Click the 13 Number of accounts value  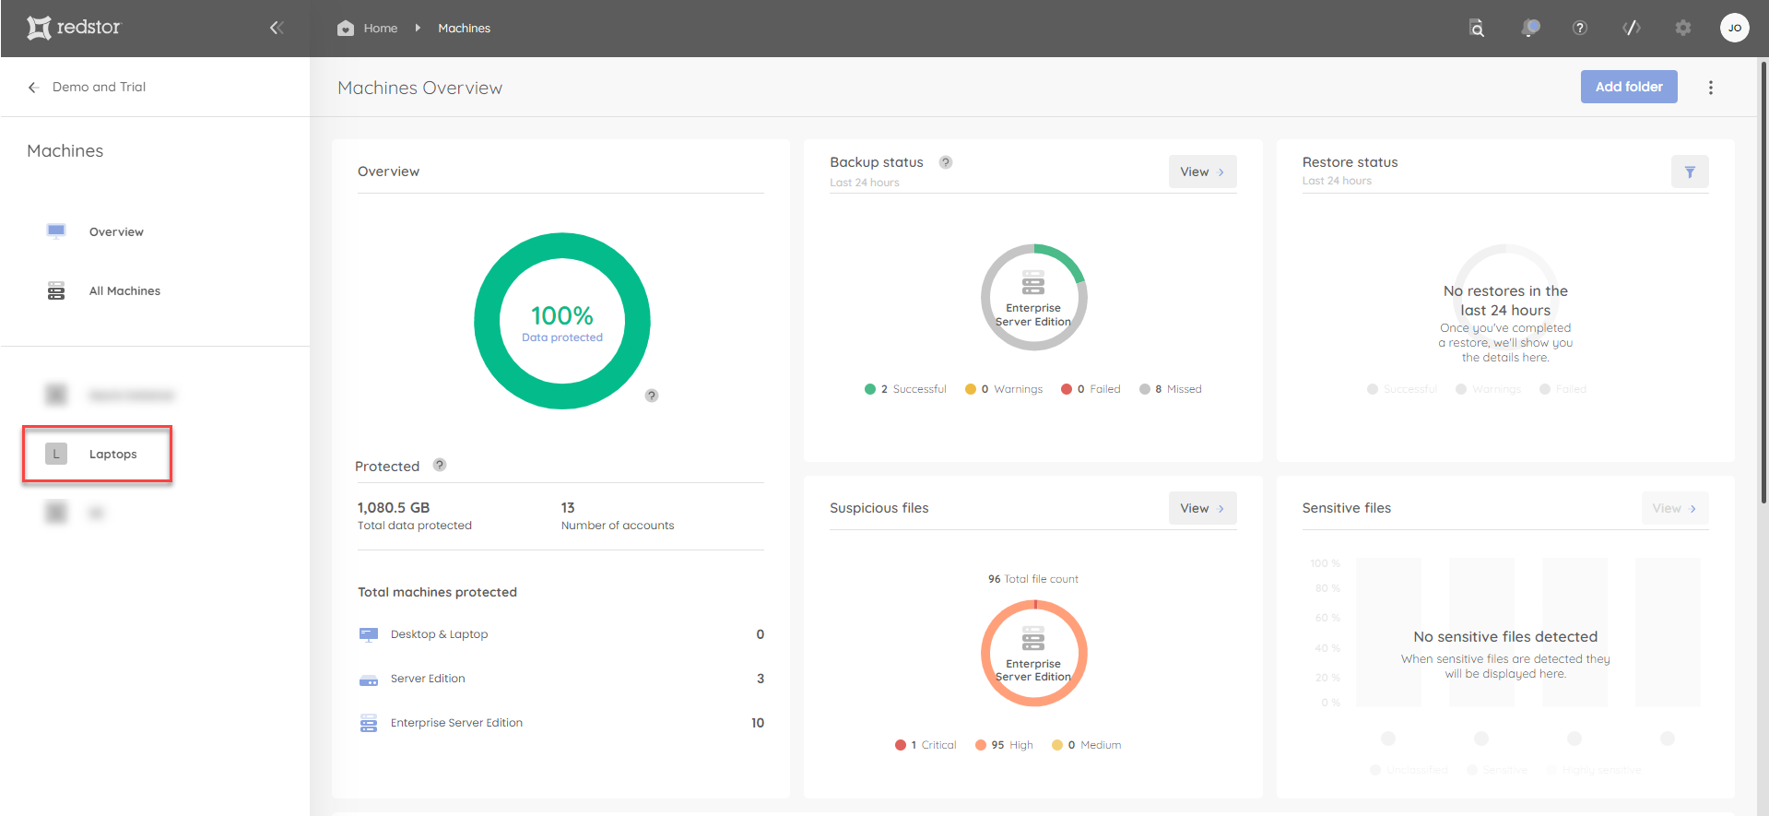point(568,508)
